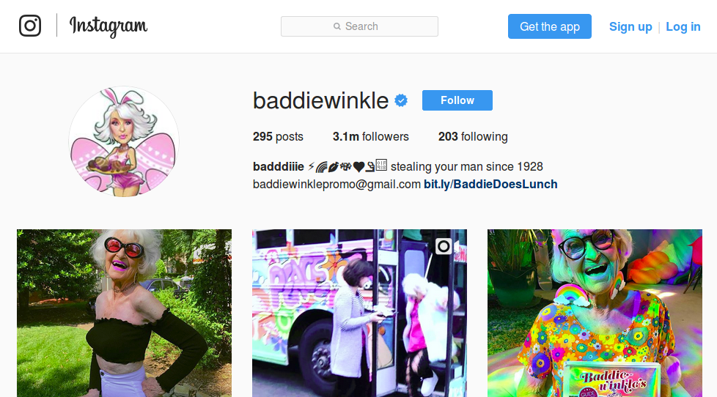Click the Get the app button
Viewport: 717px width, 397px height.
550,26
